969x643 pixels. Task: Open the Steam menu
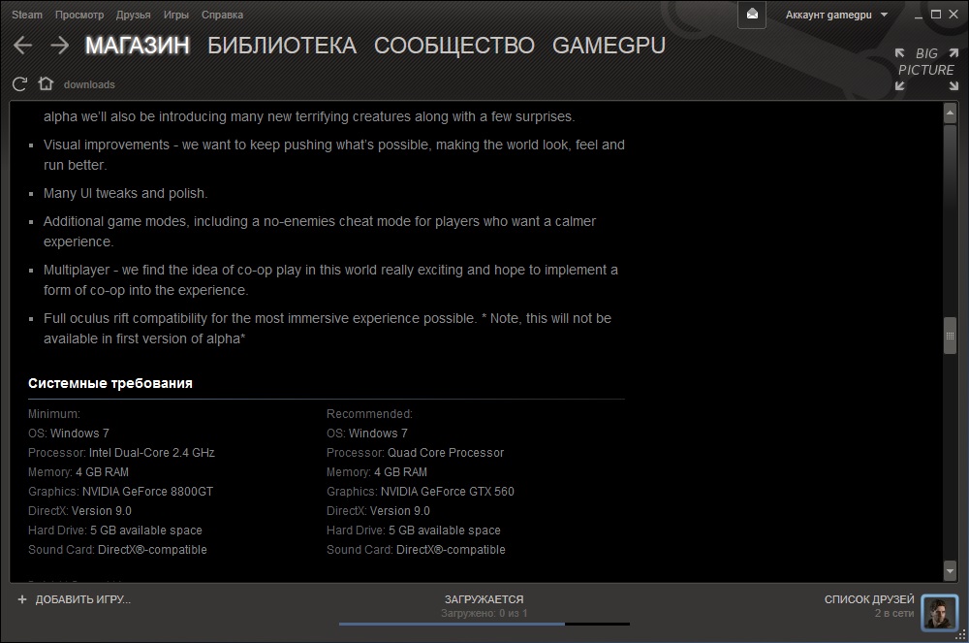pyautogui.click(x=27, y=15)
